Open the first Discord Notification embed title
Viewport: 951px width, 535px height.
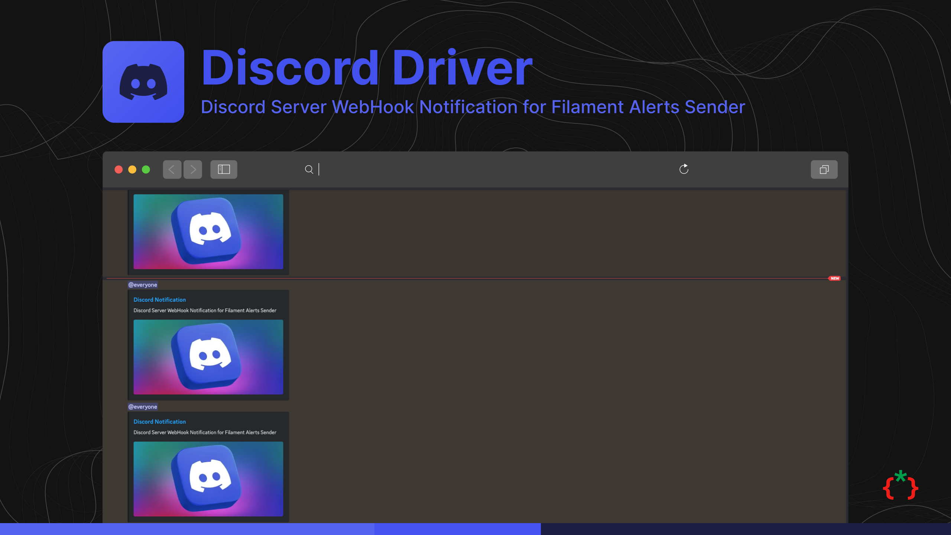point(159,299)
